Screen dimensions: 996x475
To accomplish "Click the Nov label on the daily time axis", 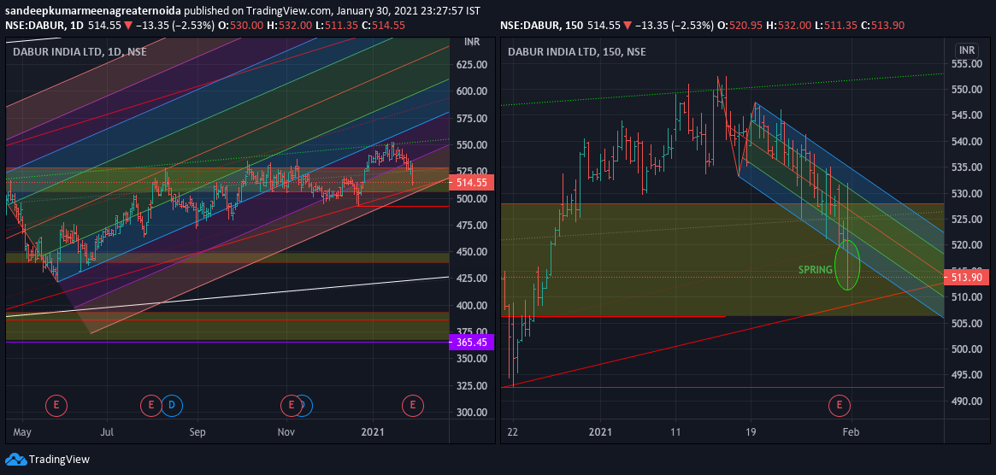I will pos(286,431).
